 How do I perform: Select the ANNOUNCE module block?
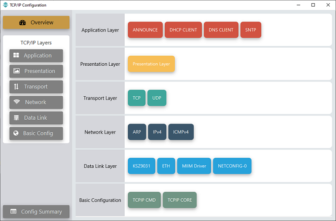point(145,30)
